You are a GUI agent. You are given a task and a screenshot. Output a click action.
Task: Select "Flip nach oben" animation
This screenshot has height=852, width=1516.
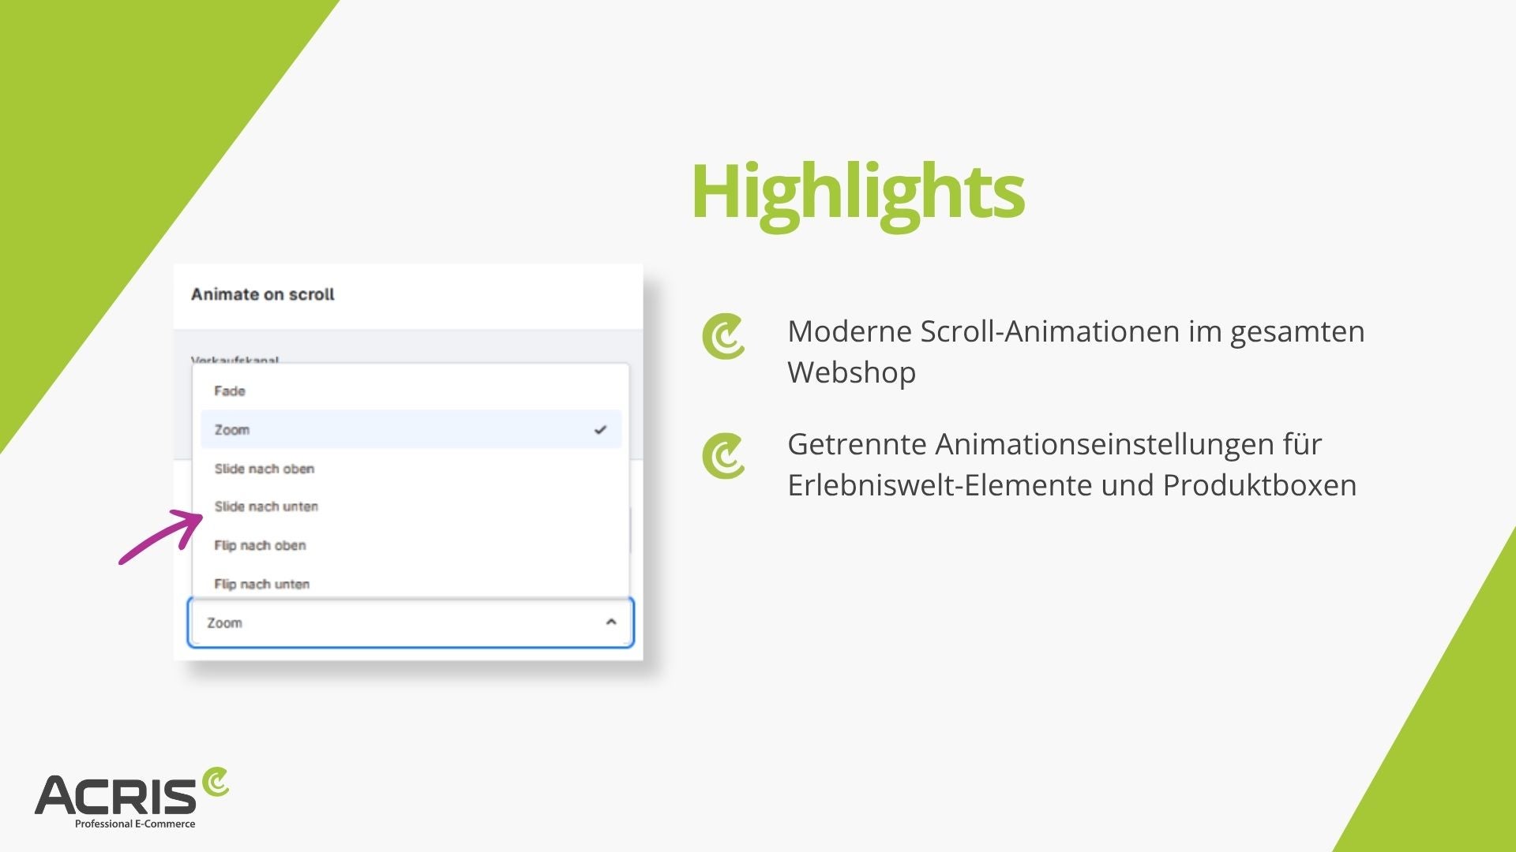260,545
